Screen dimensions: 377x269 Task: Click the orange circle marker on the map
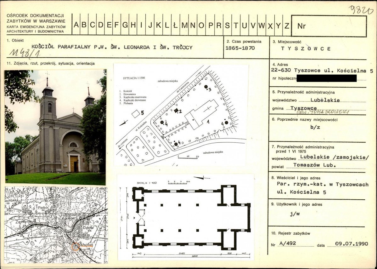click(x=75, y=246)
